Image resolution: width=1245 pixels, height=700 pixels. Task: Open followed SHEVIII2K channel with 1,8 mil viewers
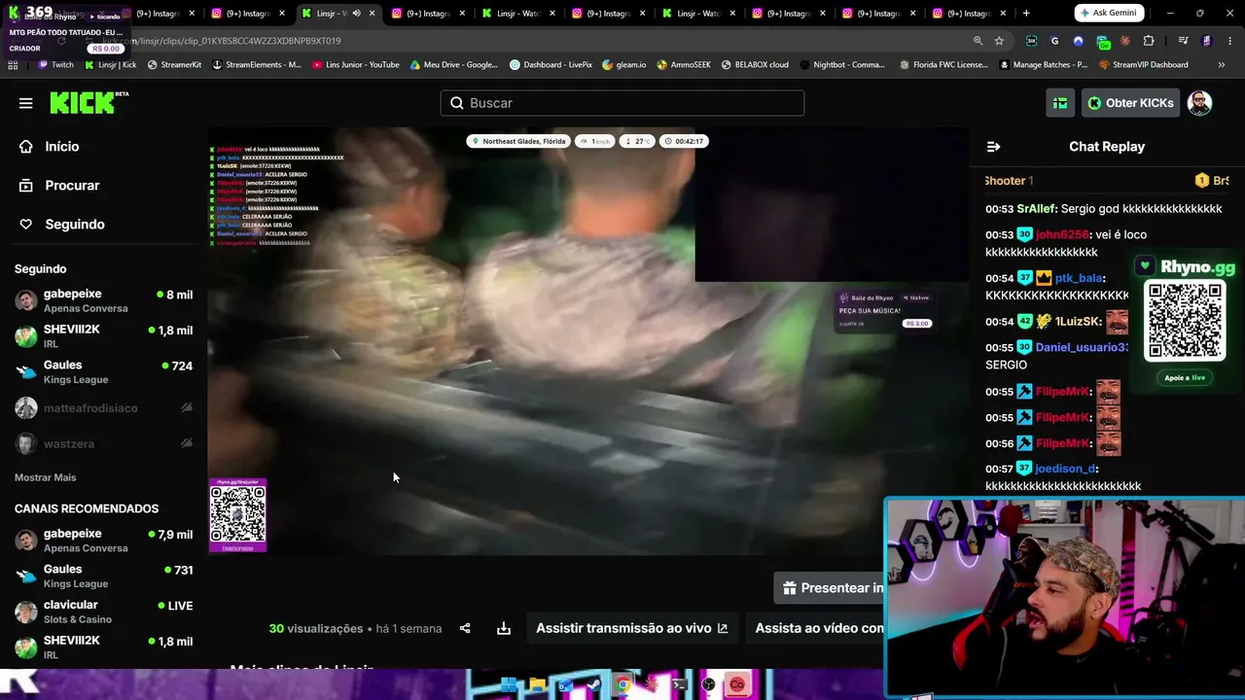(x=103, y=336)
